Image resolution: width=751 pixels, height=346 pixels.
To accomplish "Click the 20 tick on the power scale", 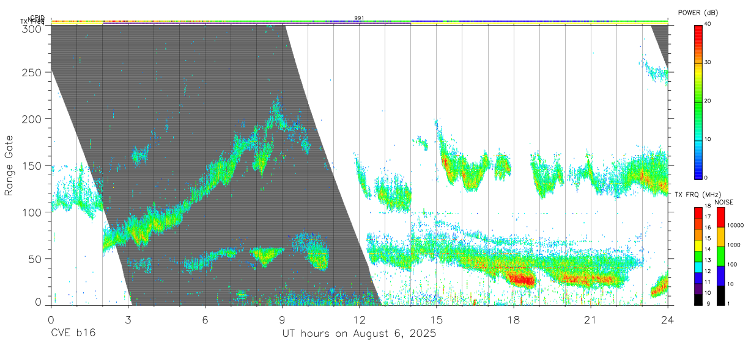I will point(708,101).
